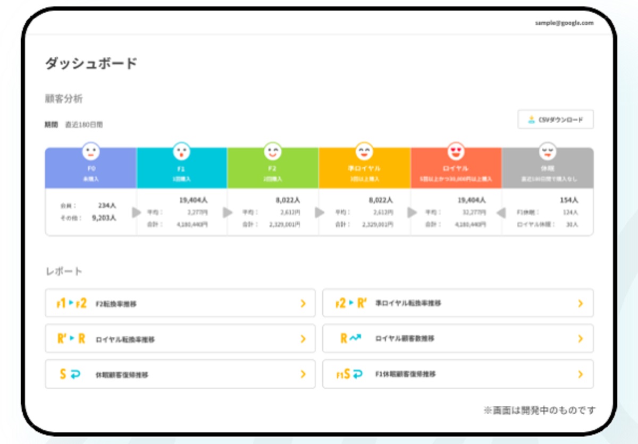Open the 準ロイヤル転換率推移 report
Viewport: 638px width, 444px height.
458,303
